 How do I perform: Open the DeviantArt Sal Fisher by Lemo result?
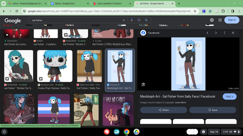pos(16,44)
